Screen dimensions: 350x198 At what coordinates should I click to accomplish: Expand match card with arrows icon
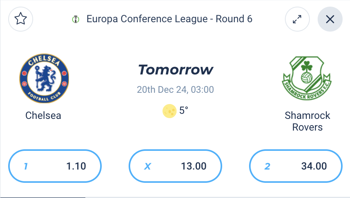(297, 19)
